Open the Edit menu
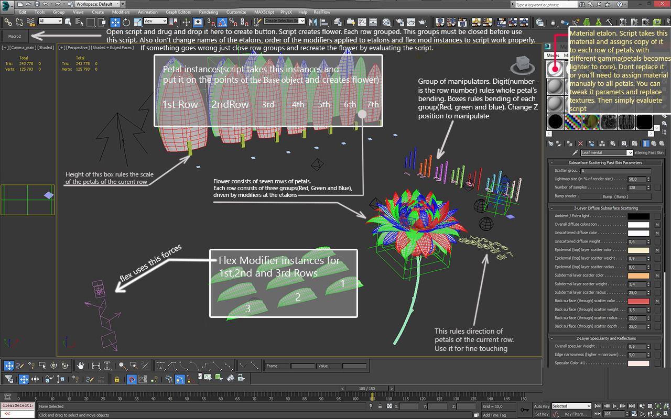The width and height of the screenshot is (671, 419). [23, 12]
